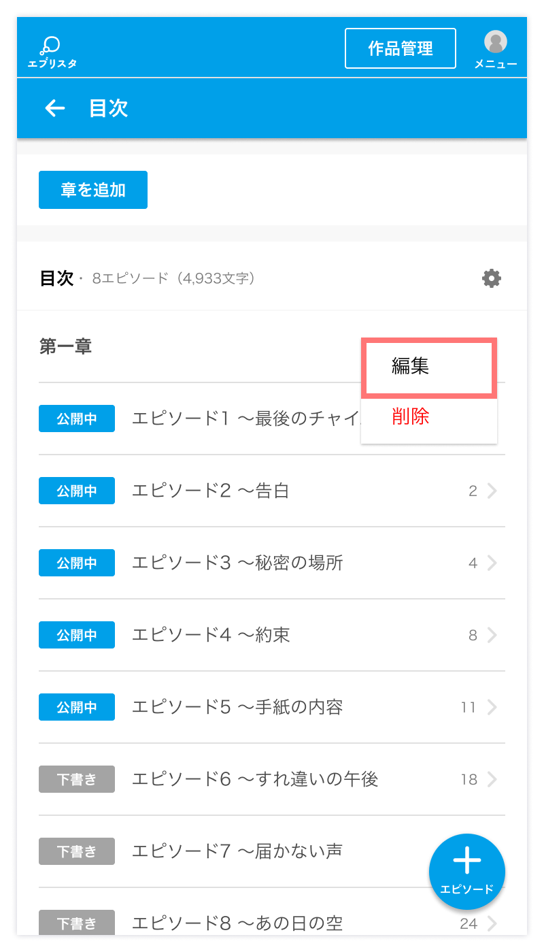Click the 公開中 badge on エピソード3
Screen dimensions: 544x952
(77, 563)
